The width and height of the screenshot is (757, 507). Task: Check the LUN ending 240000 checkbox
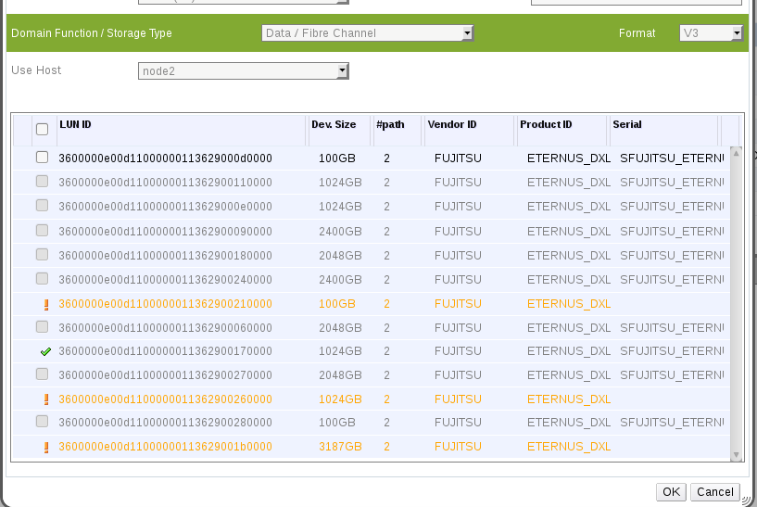tap(42, 279)
